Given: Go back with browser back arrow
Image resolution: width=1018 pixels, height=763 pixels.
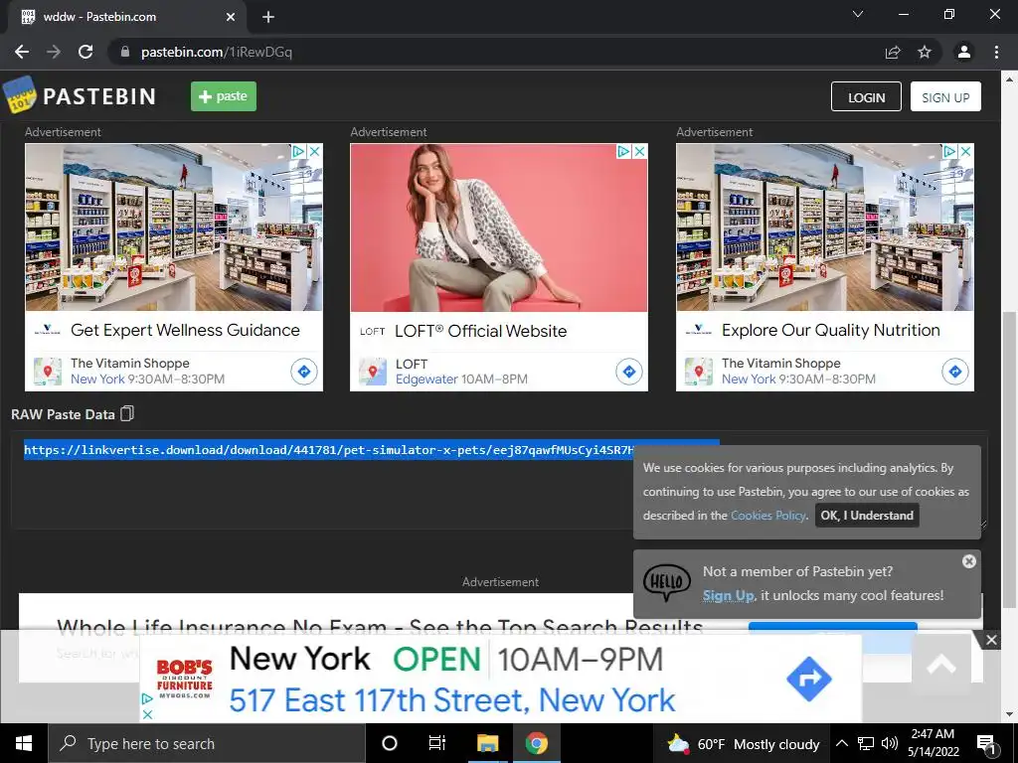Looking at the screenshot, I should 22,52.
